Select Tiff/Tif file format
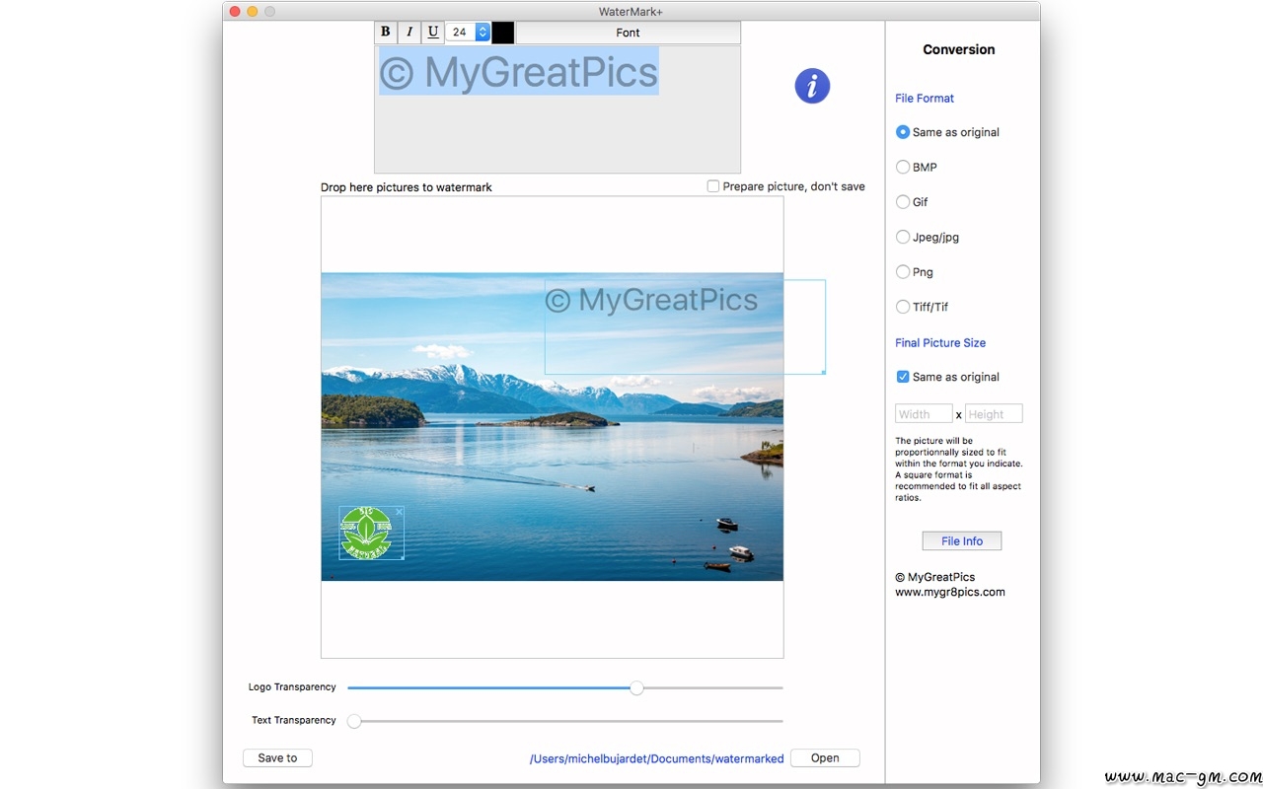1263x789 pixels. click(x=903, y=307)
